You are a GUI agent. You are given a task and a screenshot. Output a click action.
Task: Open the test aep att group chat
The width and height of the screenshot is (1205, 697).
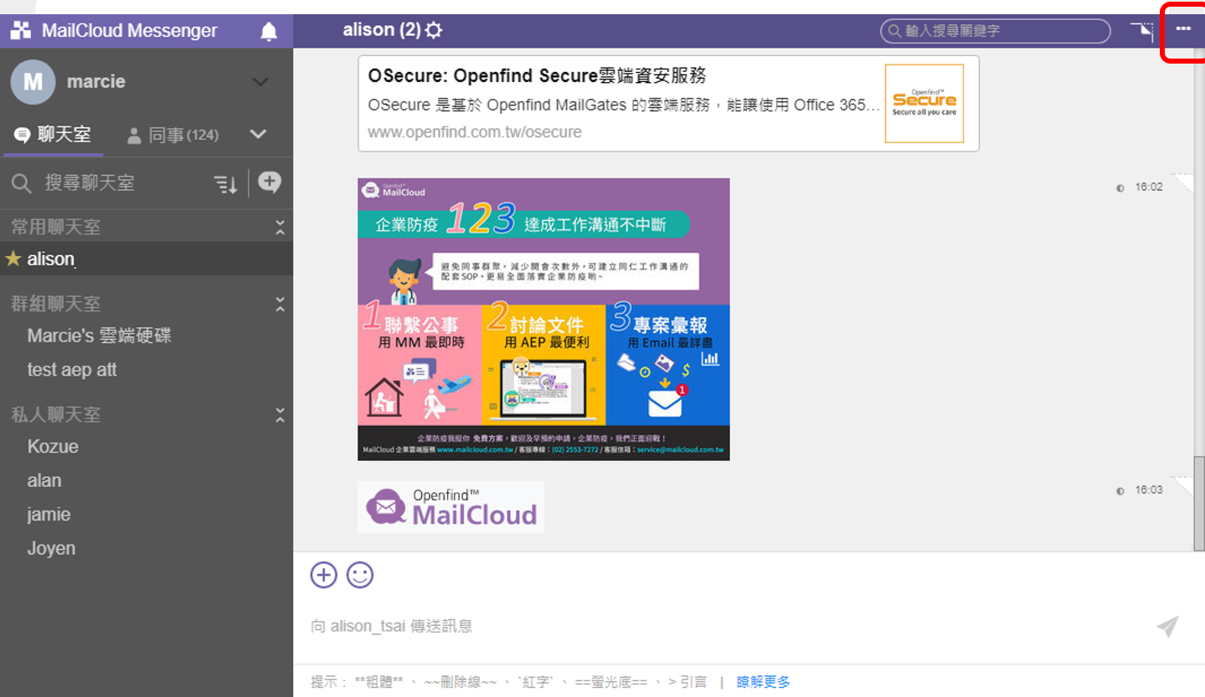72,370
